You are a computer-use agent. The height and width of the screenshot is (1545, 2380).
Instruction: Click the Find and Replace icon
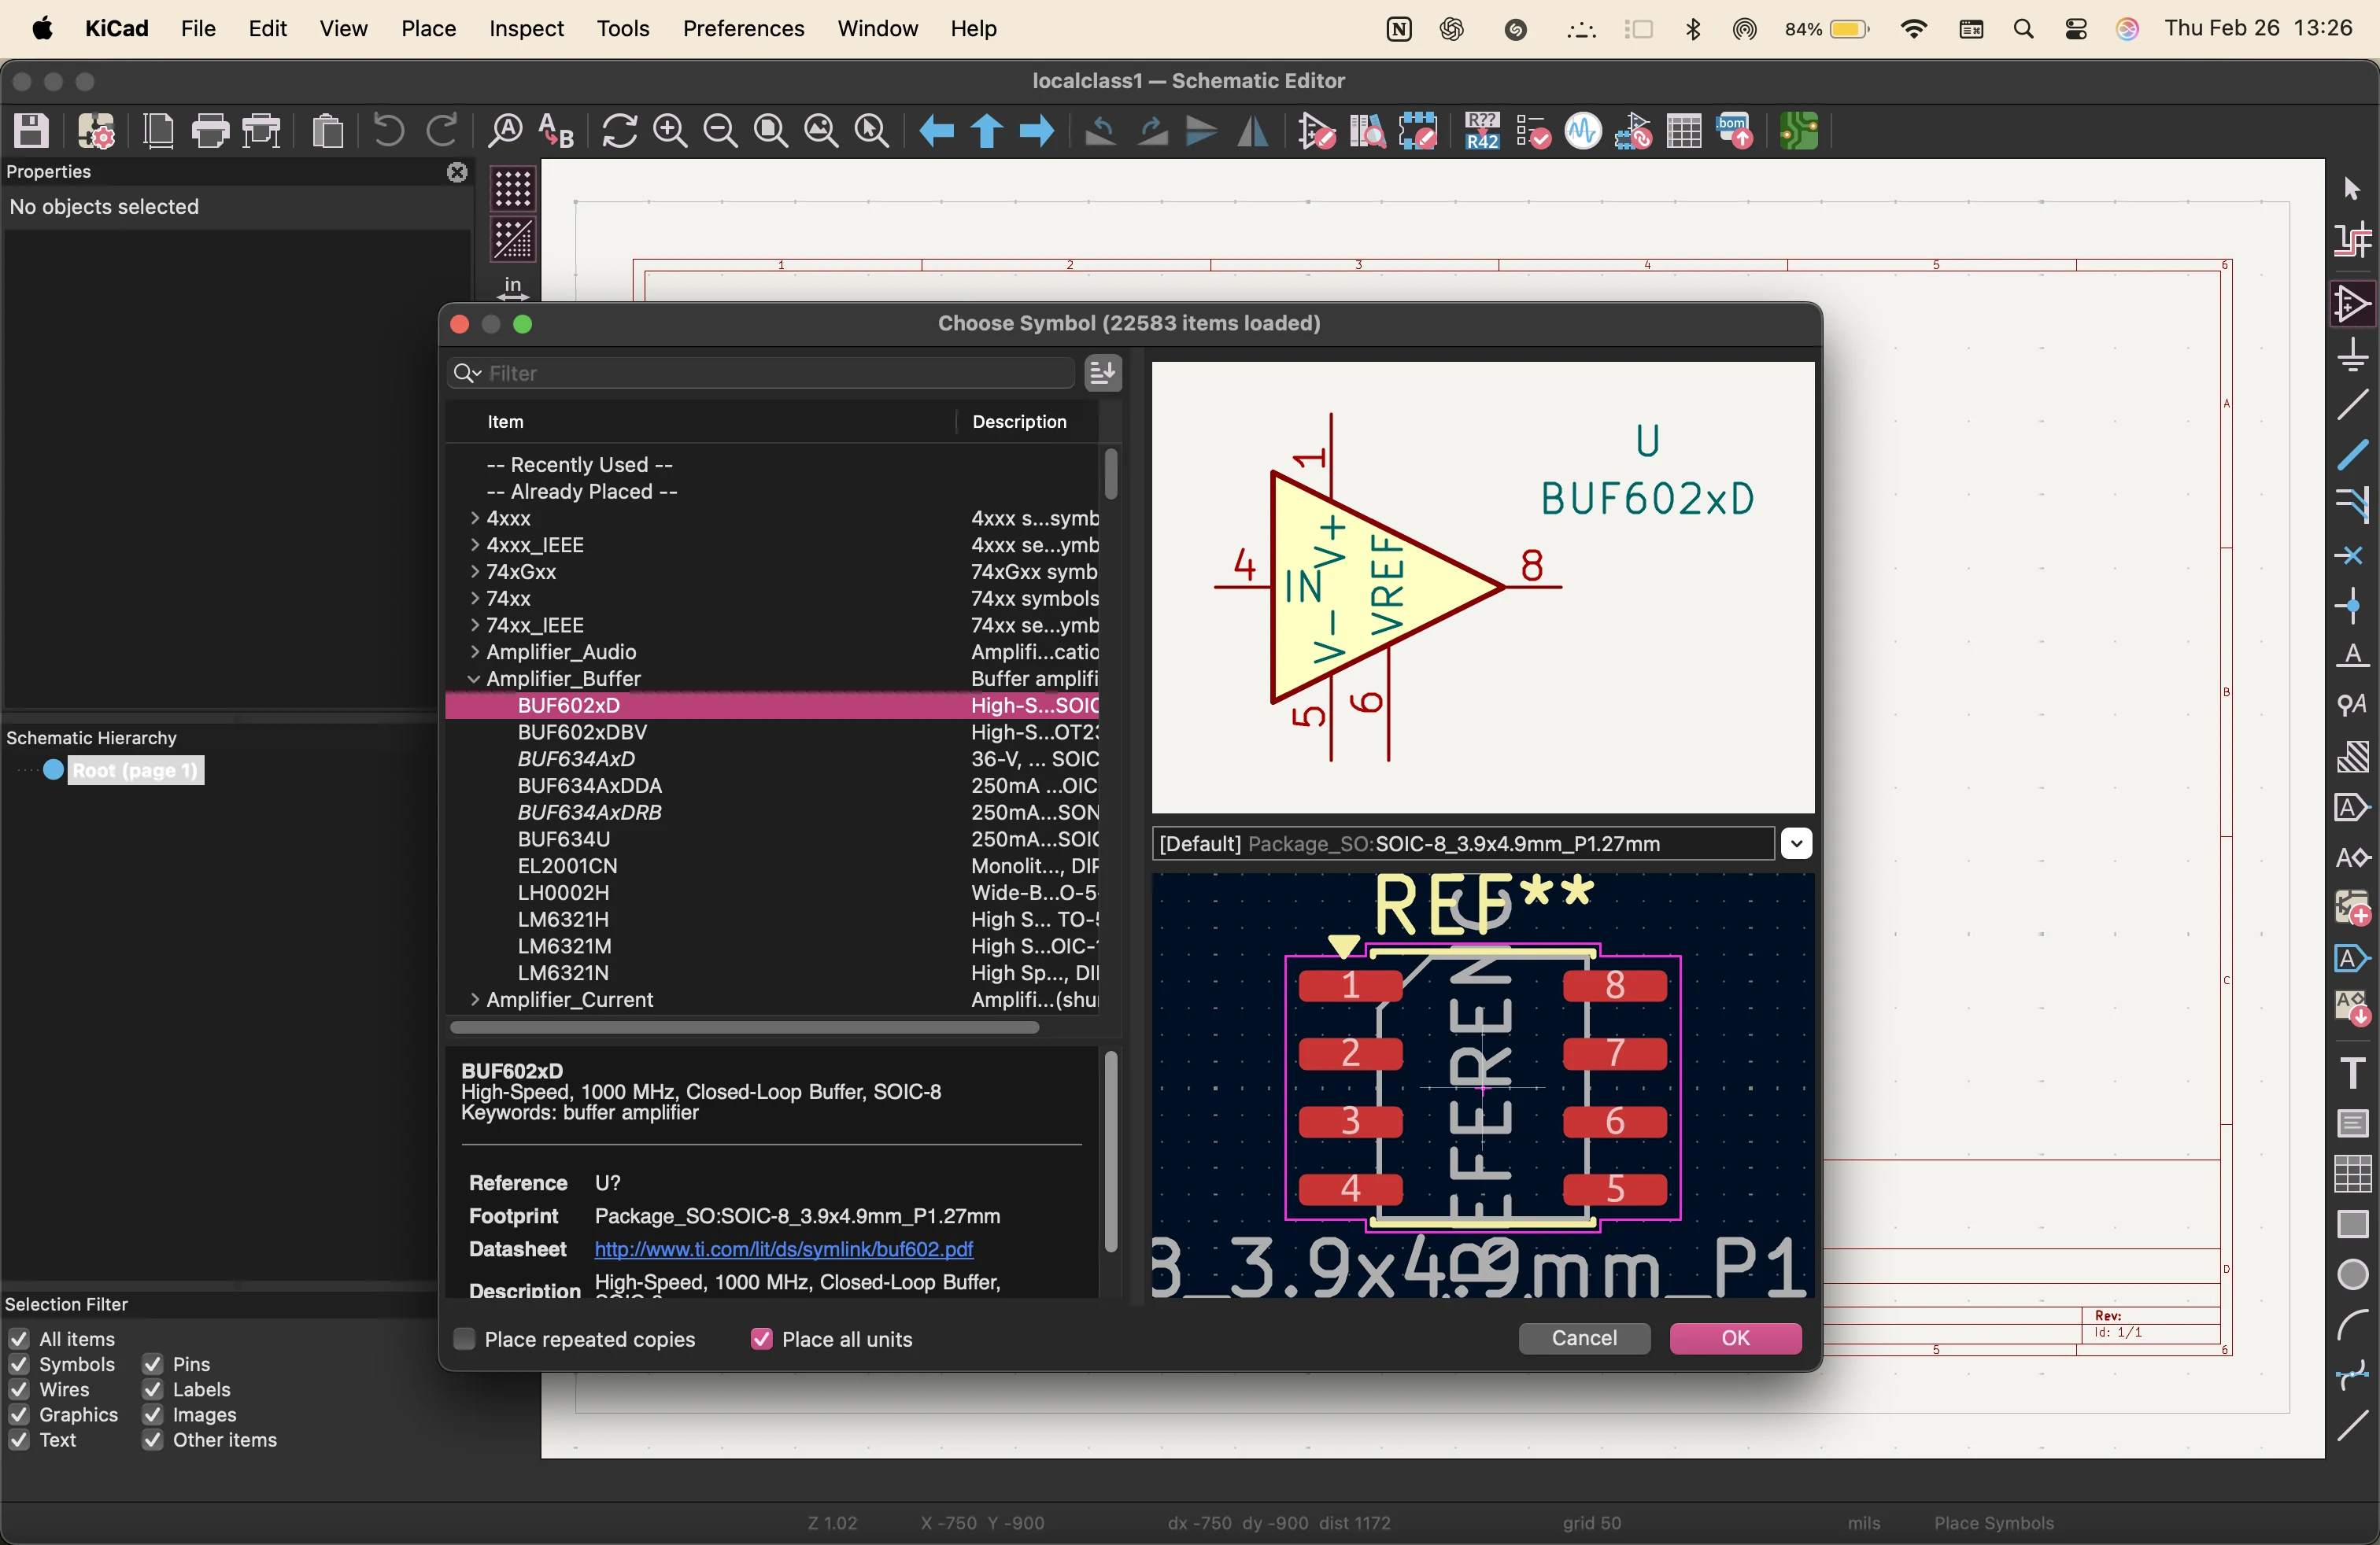point(556,131)
